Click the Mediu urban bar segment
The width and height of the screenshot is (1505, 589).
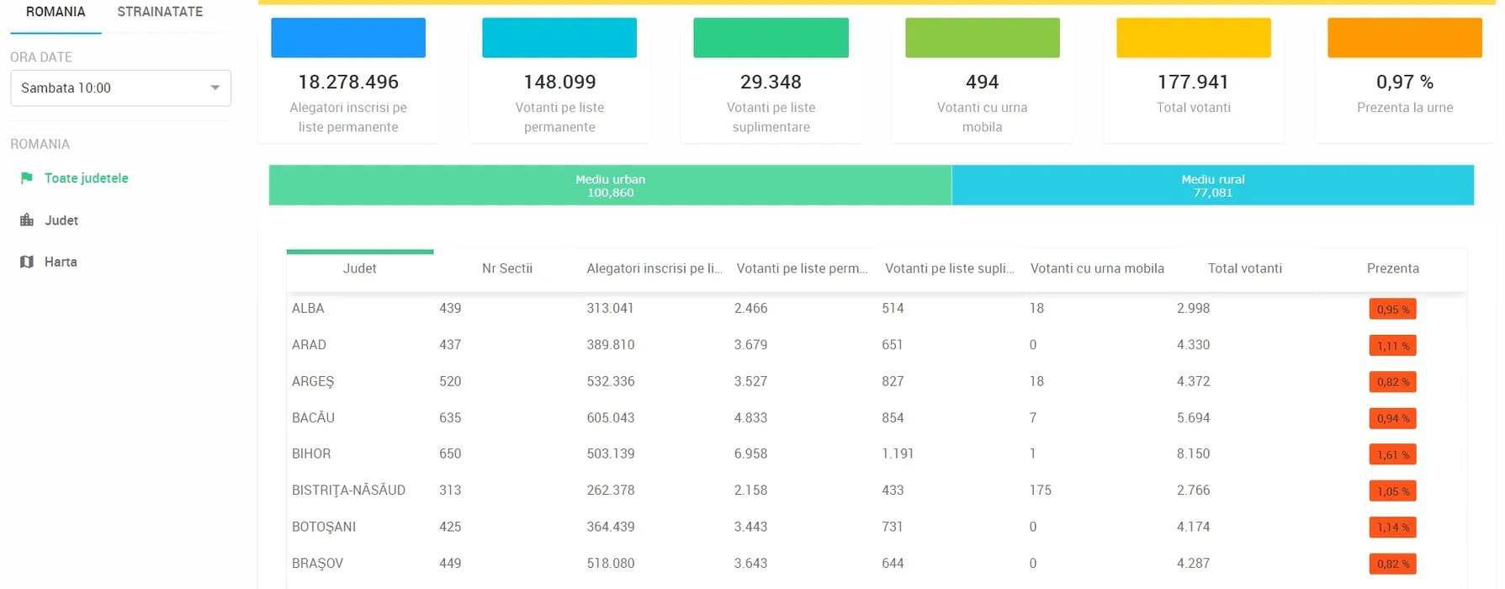coord(610,185)
